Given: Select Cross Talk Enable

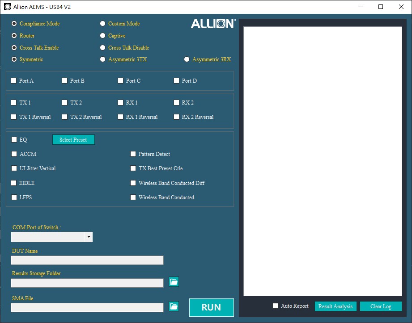Looking at the screenshot, I should point(14,47).
